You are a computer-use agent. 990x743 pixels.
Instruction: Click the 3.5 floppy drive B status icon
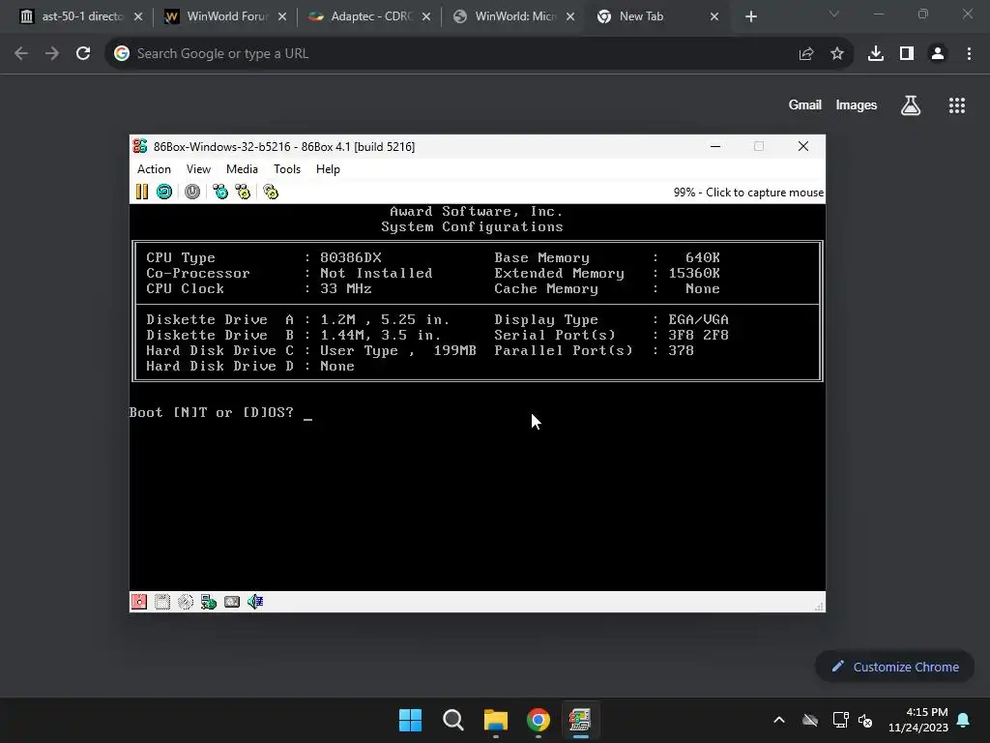tap(162, 602)
